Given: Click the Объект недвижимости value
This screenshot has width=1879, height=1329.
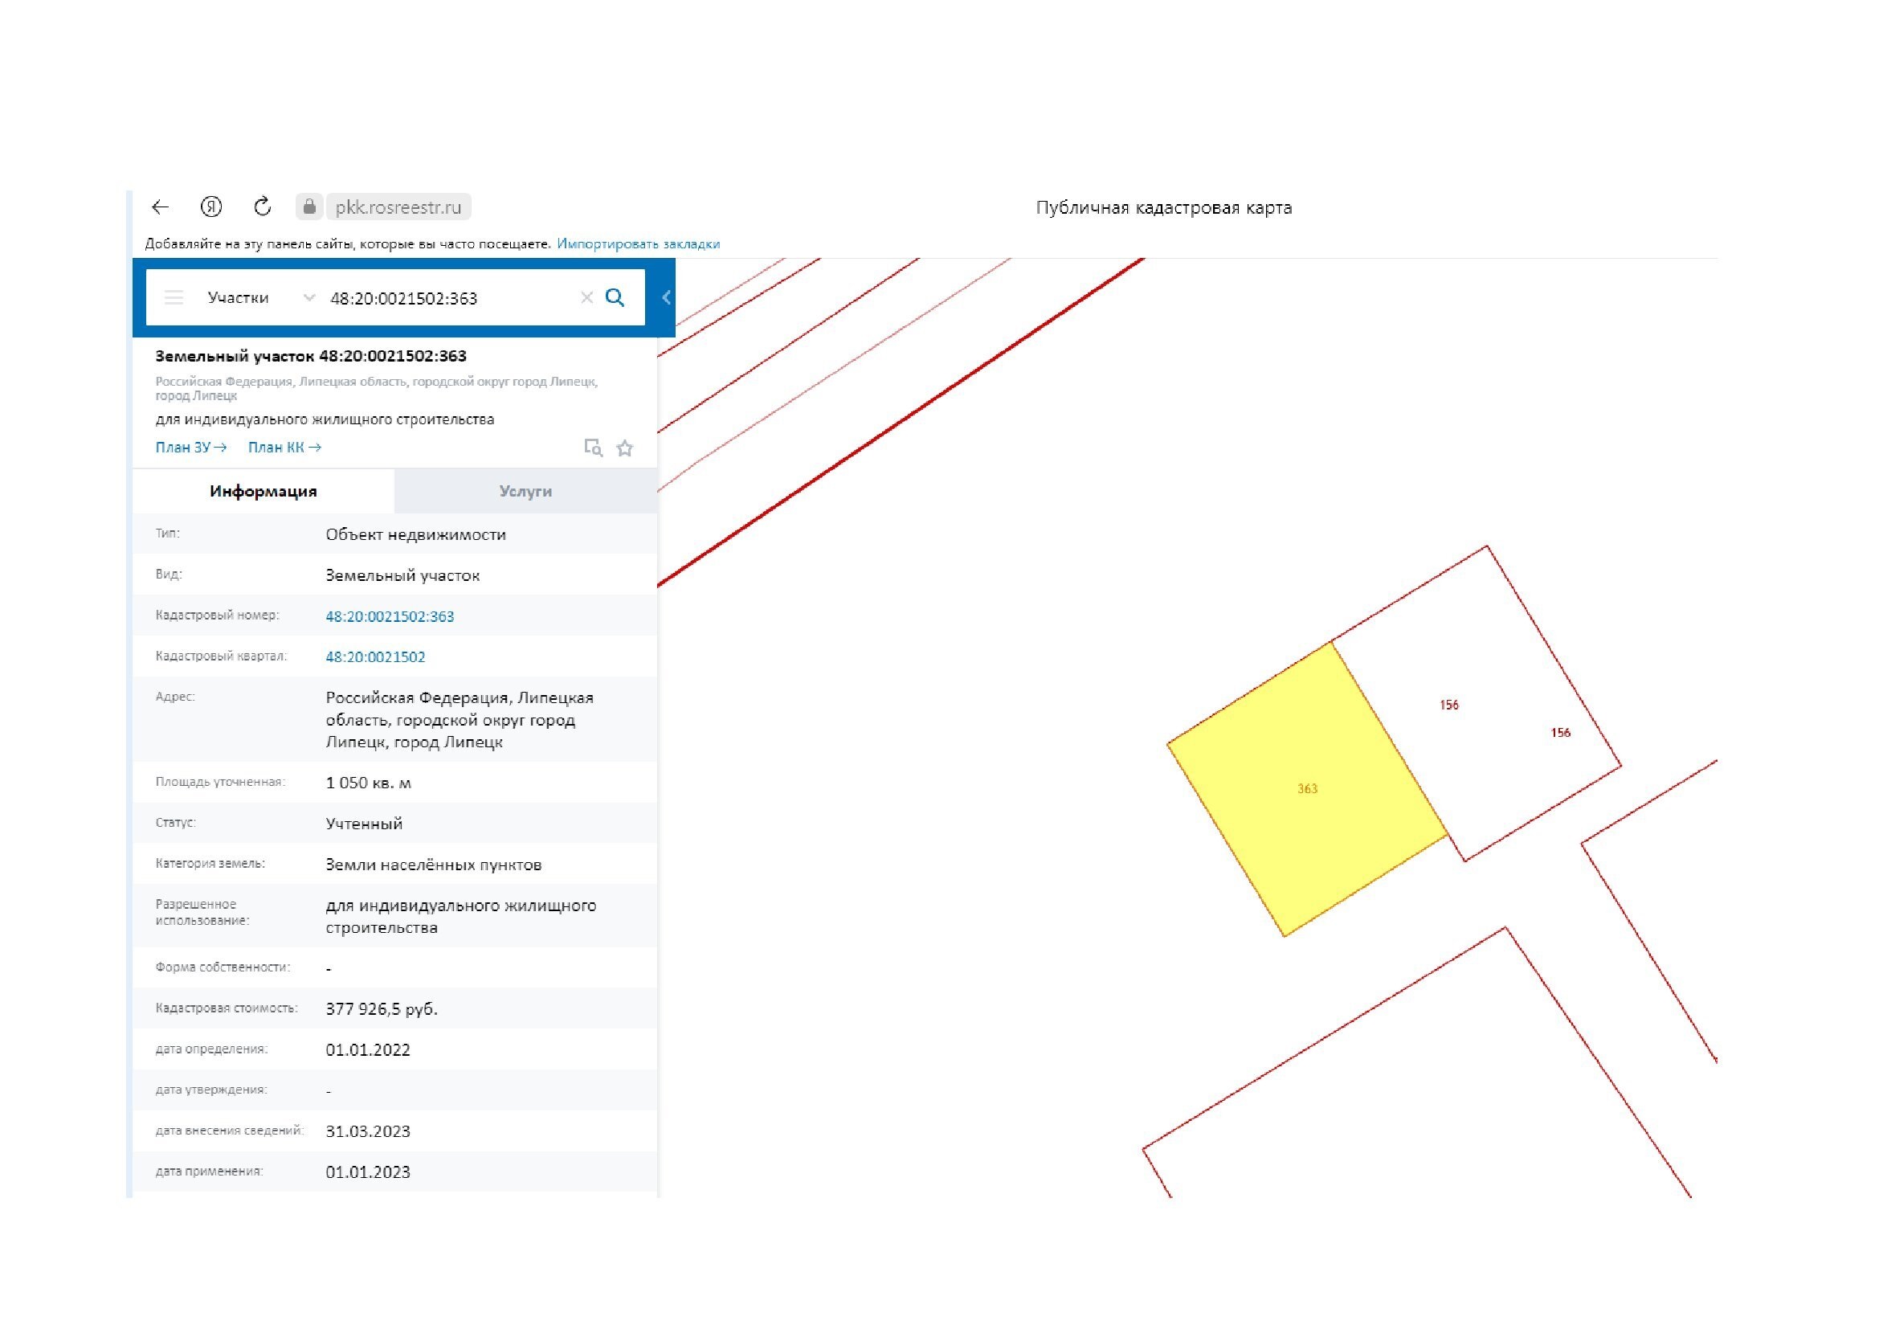Looking at the screenshot, I should 416,535.
